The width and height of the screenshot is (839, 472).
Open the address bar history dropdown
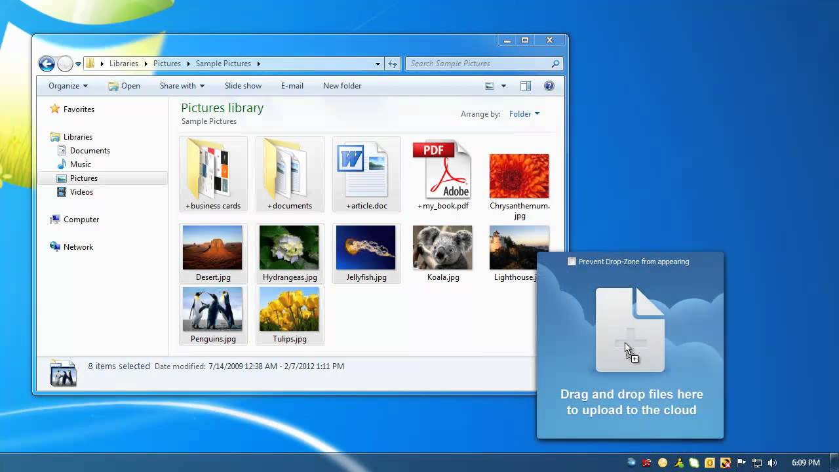pos(378,64)
